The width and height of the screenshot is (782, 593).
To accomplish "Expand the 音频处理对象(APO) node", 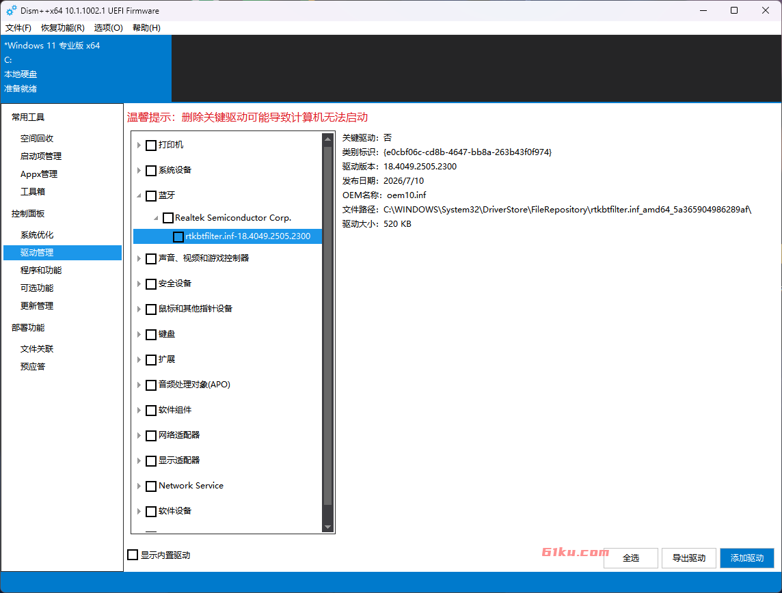I will 139,385.
